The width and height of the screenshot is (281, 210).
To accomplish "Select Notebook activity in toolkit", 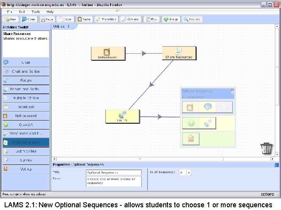I will 26,107.
